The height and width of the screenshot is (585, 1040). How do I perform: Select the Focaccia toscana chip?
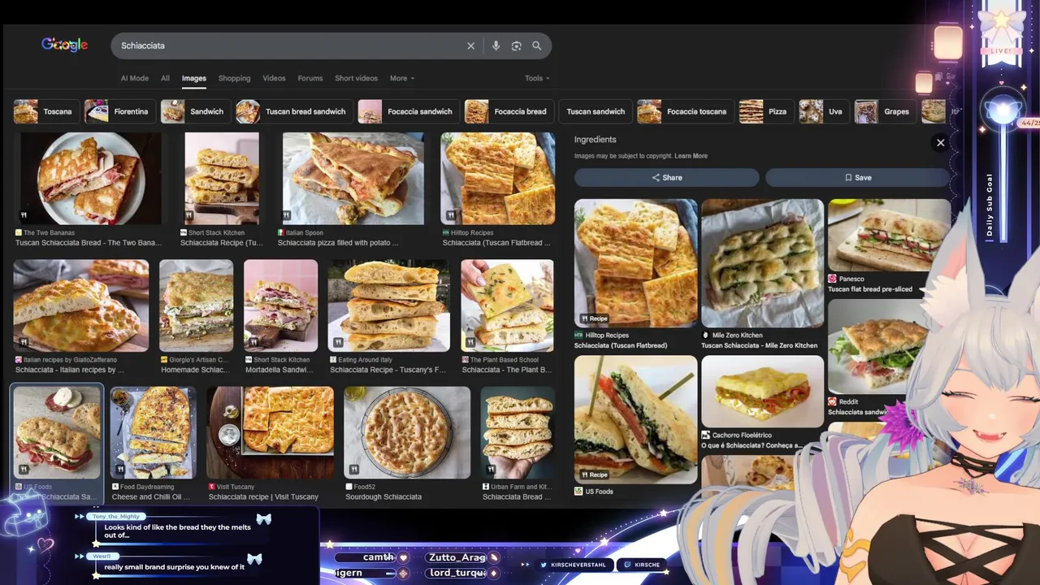[x=686, y=111]
